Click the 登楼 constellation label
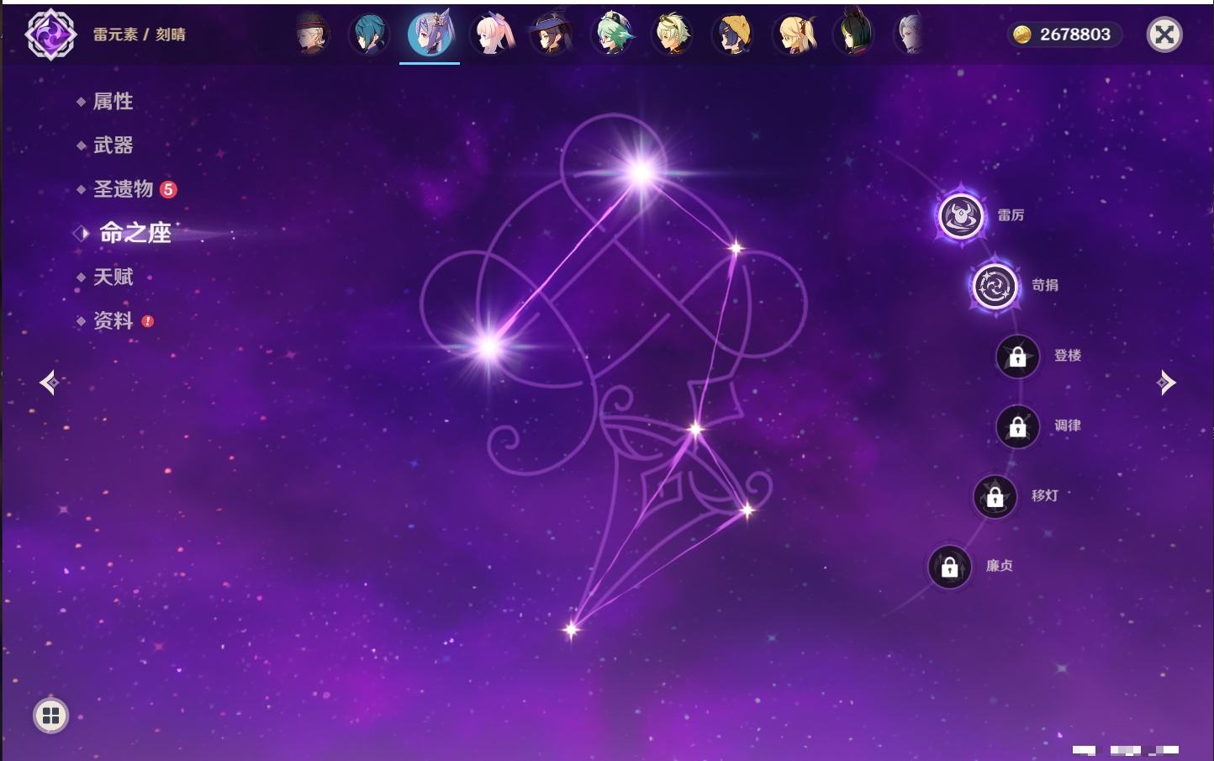Viewport: 1214px width, 761px height. click(x=1068, y=355)
